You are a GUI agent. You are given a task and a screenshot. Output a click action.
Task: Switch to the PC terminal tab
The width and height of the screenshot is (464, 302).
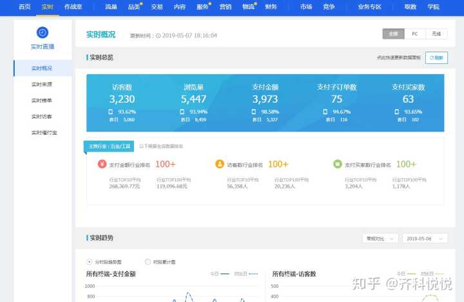coord(415,34)
